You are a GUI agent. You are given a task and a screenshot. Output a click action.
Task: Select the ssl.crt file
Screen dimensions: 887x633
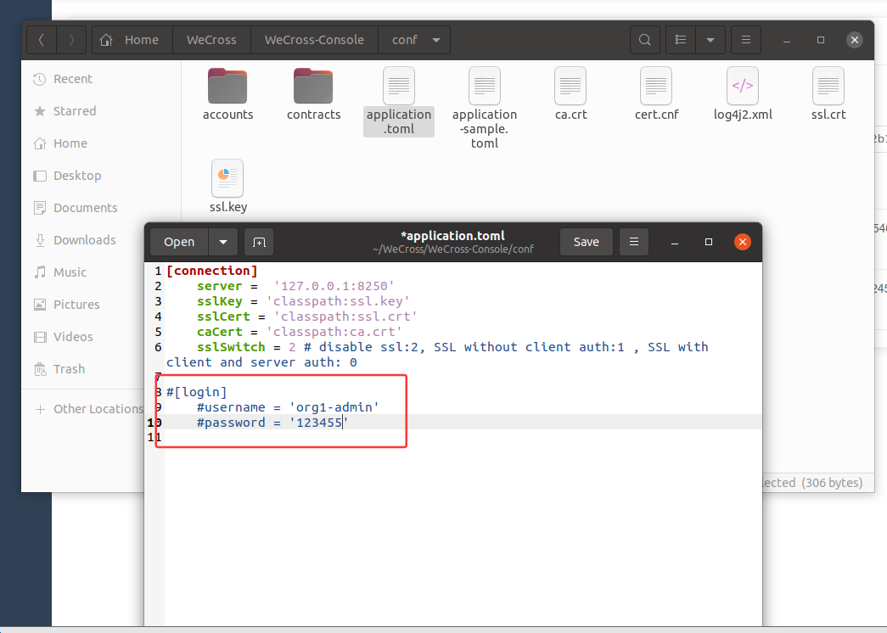tap(828, 94)
